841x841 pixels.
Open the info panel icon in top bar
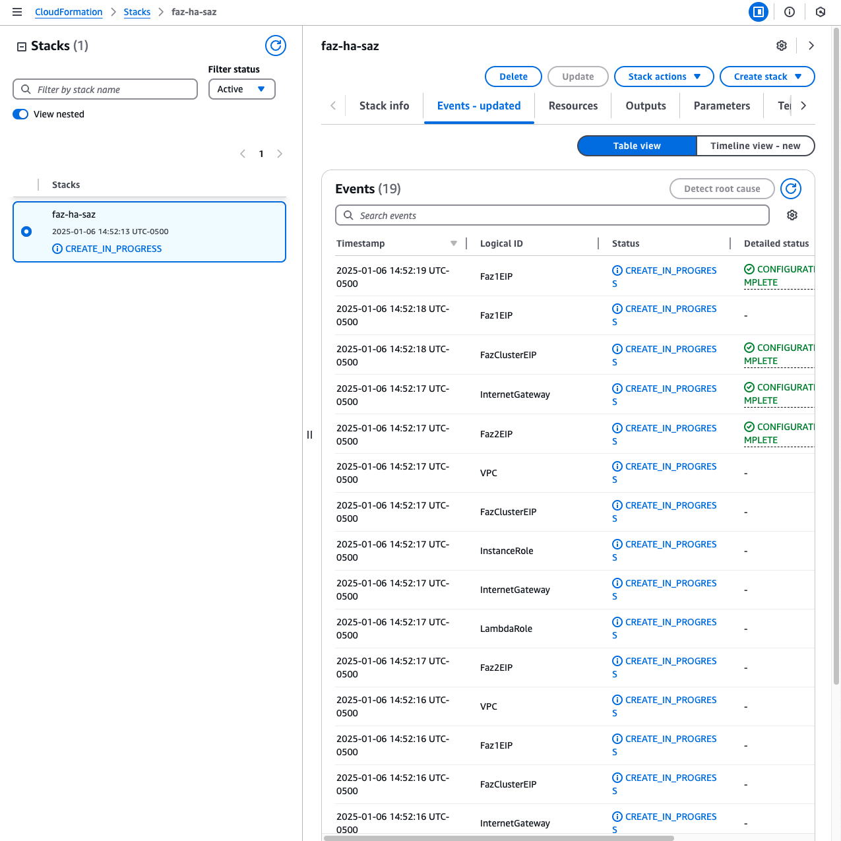[790, 12]
